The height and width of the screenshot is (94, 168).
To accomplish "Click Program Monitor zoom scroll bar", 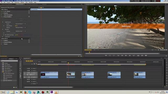I will point(122,54).
